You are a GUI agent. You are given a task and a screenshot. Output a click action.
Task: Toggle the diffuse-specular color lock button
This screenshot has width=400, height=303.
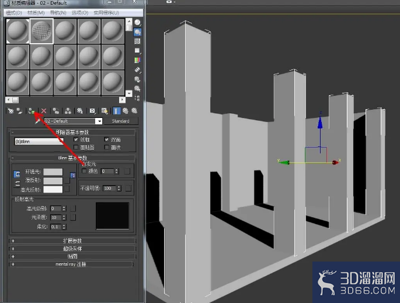[x=17, y=184]
